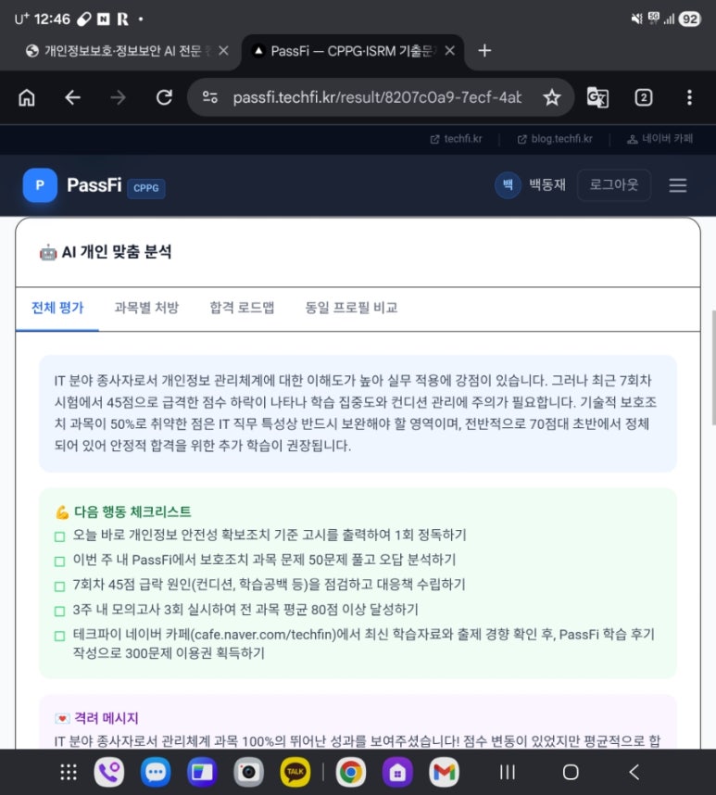Open the Messages app in the dock
The width and height of the screenshot is (716, 795).
[156, 772]
